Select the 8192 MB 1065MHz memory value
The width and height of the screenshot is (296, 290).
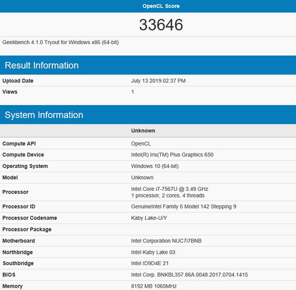point(154,286)
